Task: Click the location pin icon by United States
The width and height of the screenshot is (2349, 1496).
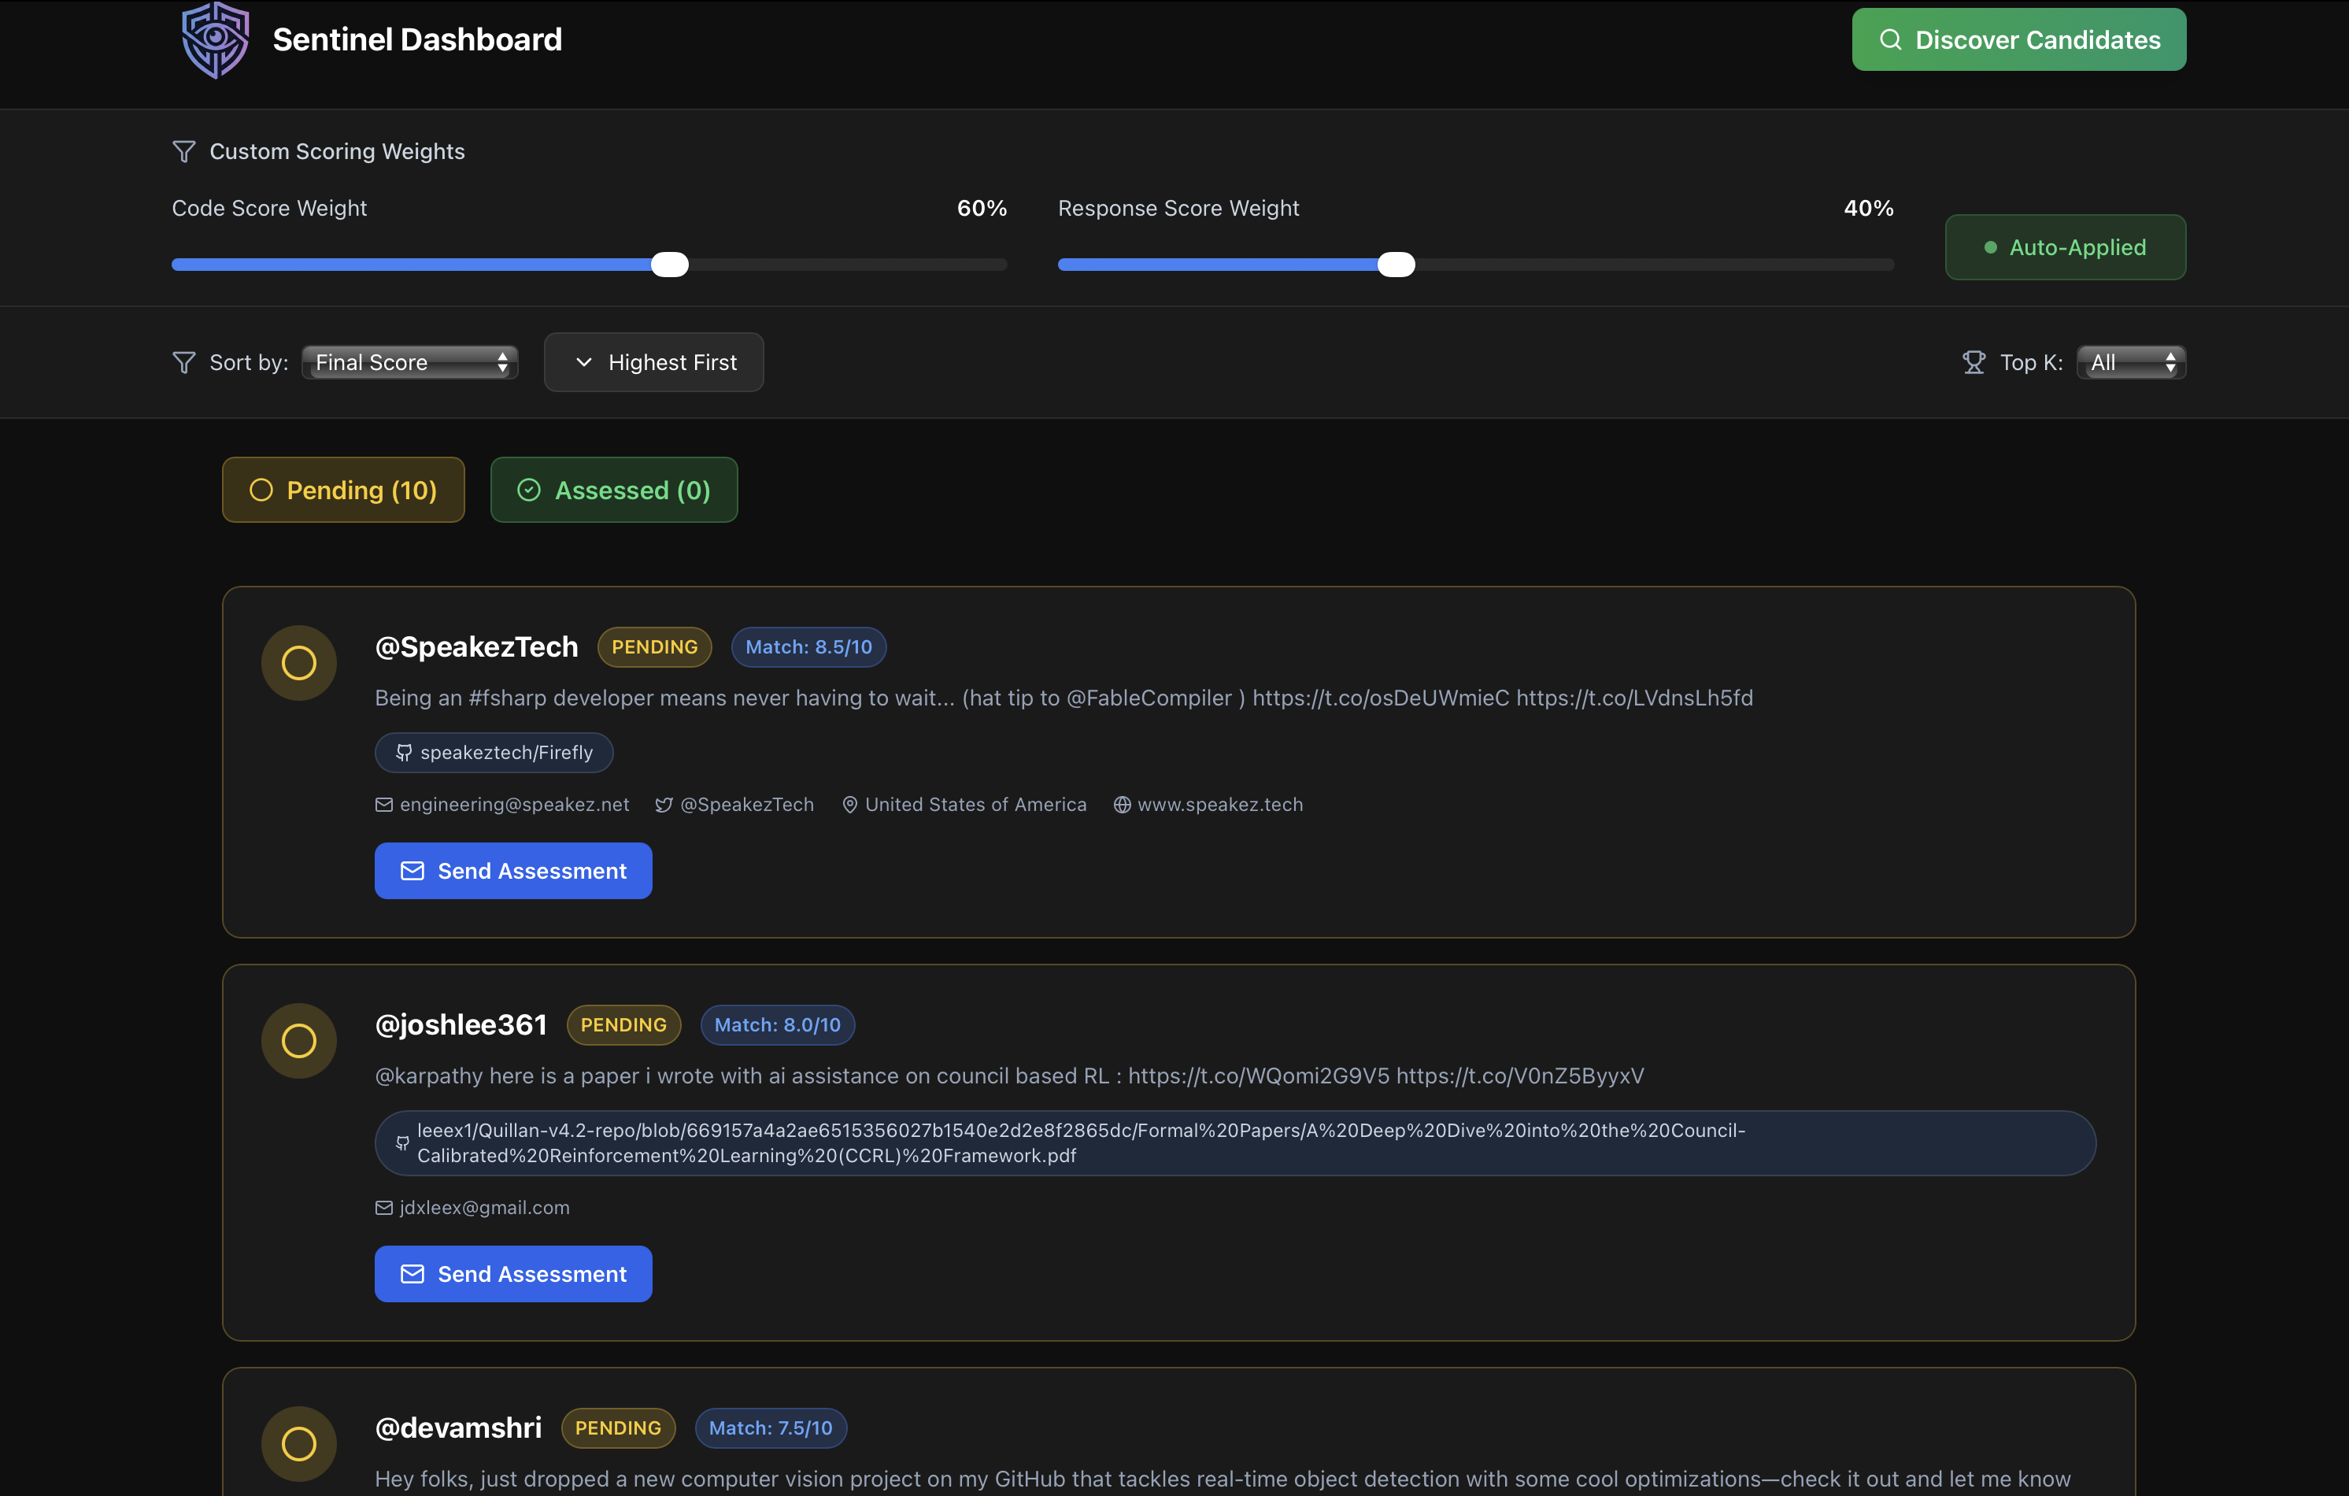Action: [849, 804]
